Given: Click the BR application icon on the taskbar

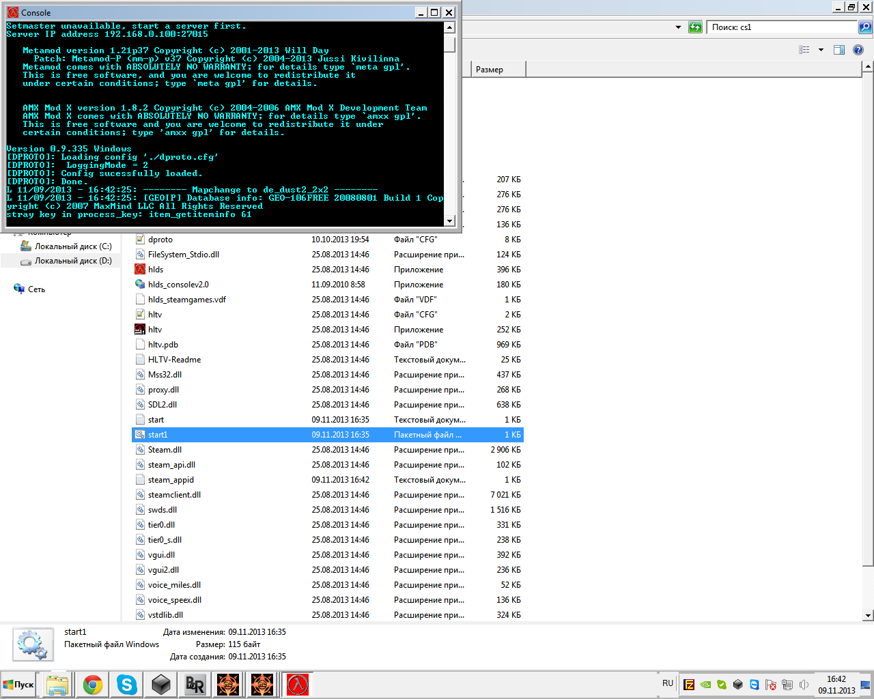Looking at the screenshot, I should (195, 685).
